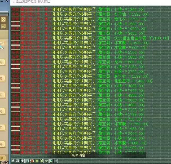This screenshot has width=171, height=164.
Task: Click the first bottom-toolbar icon with left arrow
Action: (x=13, y=161)
